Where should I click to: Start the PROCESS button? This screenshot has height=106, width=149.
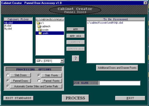(75, 98)
